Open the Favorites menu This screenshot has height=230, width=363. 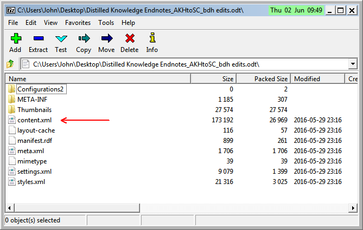coord(78,23)
